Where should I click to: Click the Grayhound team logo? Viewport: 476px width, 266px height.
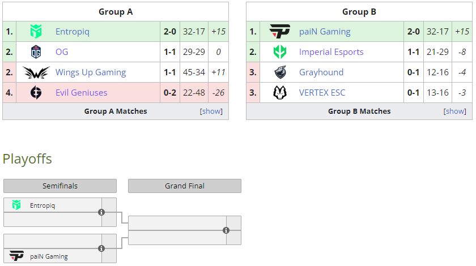pos(279,72)
